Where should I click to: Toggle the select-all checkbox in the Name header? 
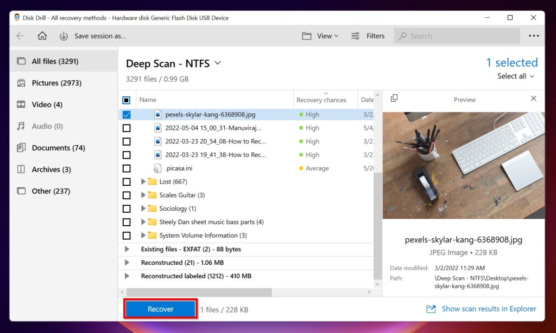(126, 100)
